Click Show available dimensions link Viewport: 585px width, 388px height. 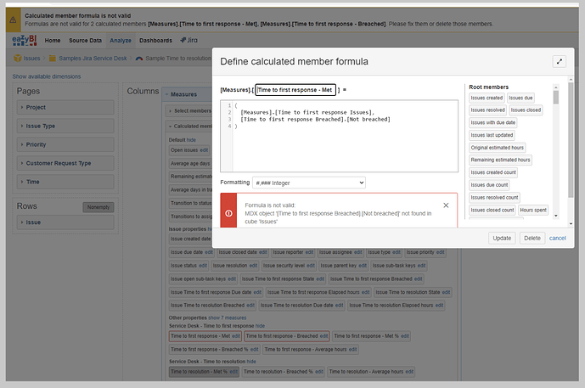(46, 76)
